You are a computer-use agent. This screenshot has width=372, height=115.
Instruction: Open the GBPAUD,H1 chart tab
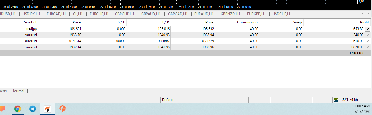click(x=151, y=14)
